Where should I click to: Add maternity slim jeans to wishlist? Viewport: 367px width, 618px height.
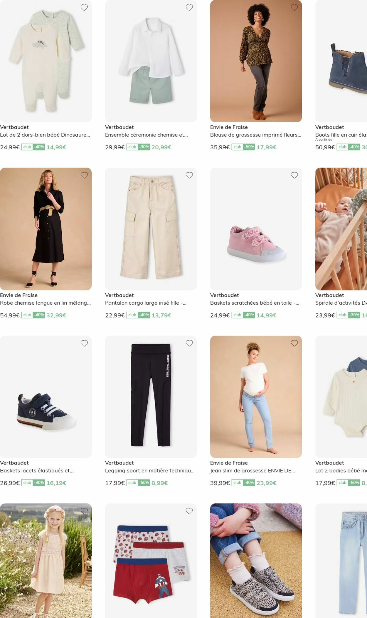(x=294, y=343)
